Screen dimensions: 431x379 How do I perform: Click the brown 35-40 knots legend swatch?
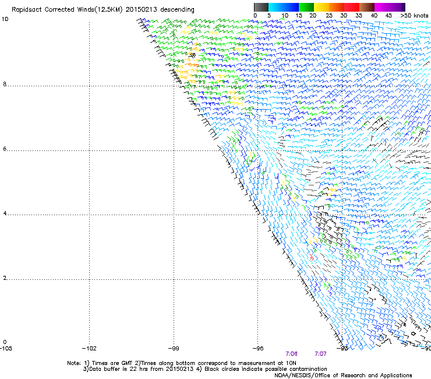point(367,7)
